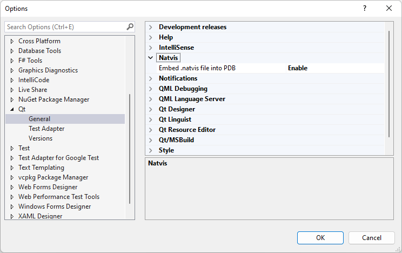
Task: Collapse the Qt tree node
Action: (12, 109)
